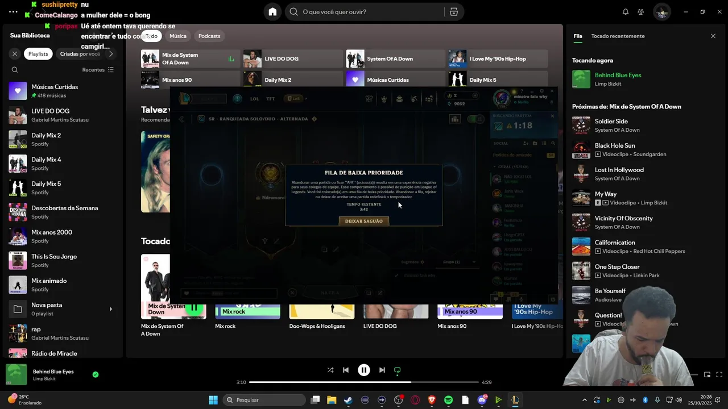Expand the Nova pasta folder

coord(111,309)
